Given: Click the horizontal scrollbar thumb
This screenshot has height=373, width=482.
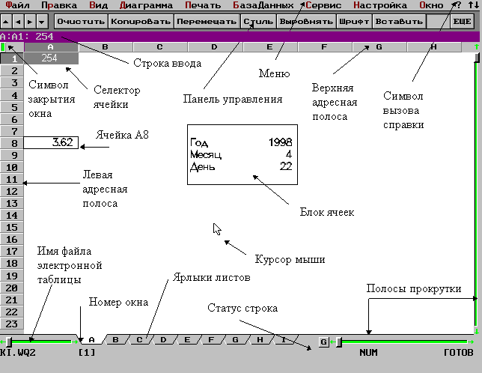Looking at the screenshot, I should tap(339, 342).
